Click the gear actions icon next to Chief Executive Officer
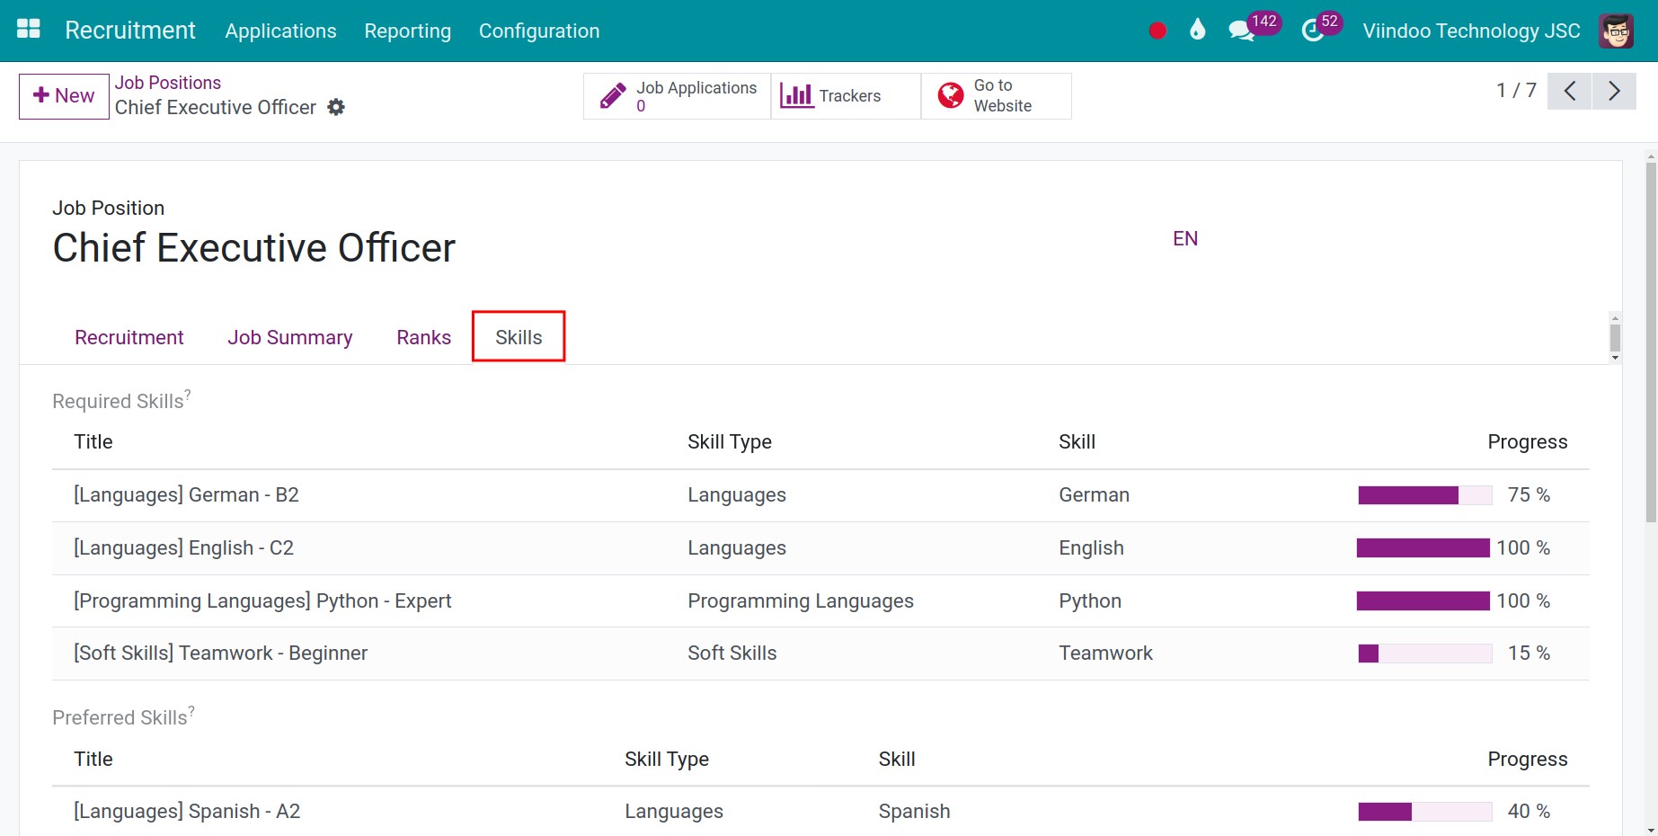1658x836 pixels. click(x=336, y=107)
